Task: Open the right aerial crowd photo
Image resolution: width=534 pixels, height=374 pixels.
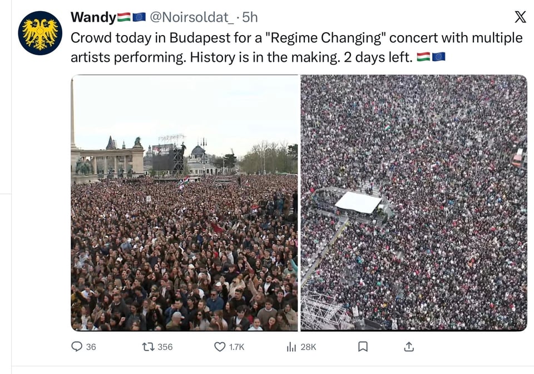Action: (413, 203)
